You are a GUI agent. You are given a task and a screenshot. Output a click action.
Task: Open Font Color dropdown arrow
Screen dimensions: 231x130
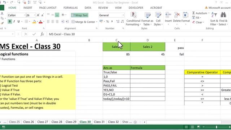tap(44, 22)
